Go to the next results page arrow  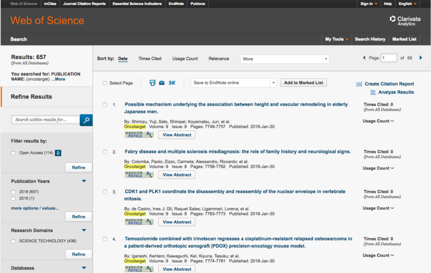[421, 58]
